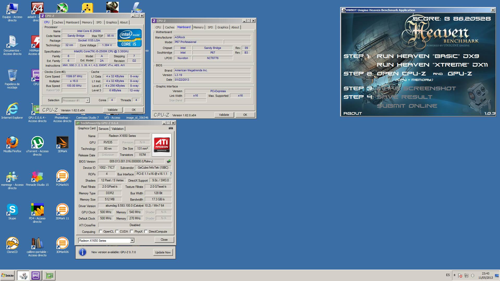Image resolution: width=500 pixels, height=281 pixels.
Task: Switch to Caches tab in left CPU-Z
Action: [x=58, y=22]
